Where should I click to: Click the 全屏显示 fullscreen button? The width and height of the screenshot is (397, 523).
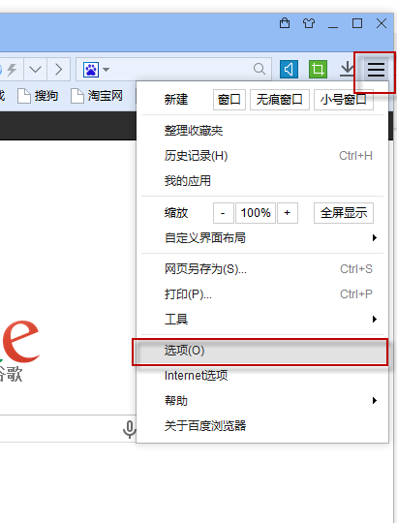point(344,213)
